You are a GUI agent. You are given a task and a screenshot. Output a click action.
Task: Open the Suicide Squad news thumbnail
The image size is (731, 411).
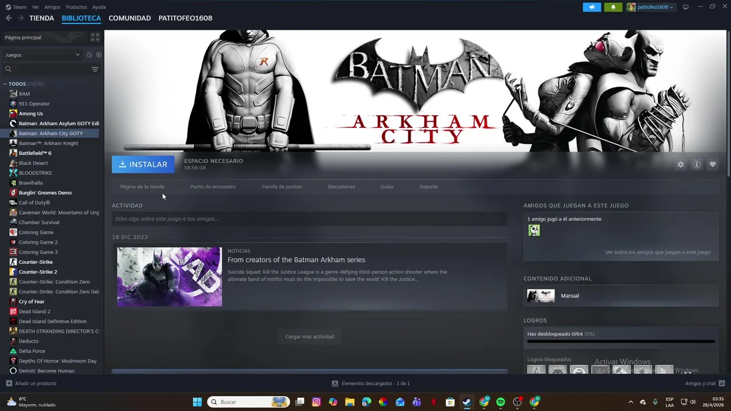(170, 277)
